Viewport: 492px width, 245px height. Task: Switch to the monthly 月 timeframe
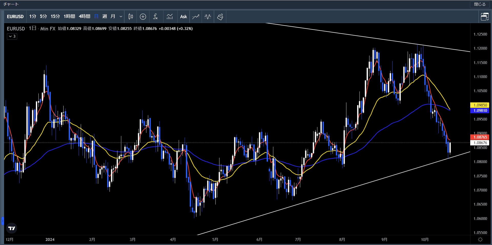[x=113, y=16]
